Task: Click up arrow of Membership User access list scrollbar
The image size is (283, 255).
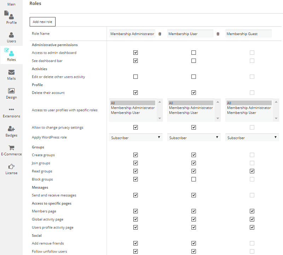Action: tap(218, 102)
